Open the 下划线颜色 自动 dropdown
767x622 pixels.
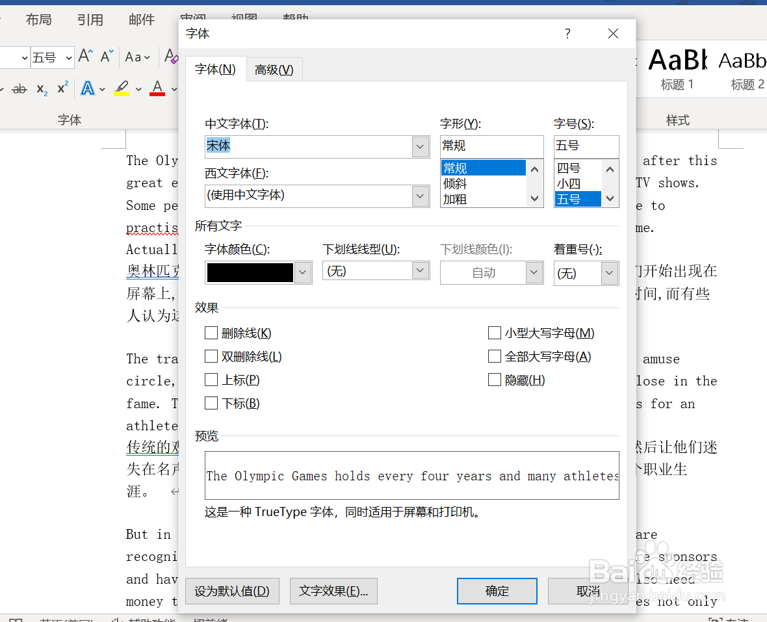tap(534, 272)
